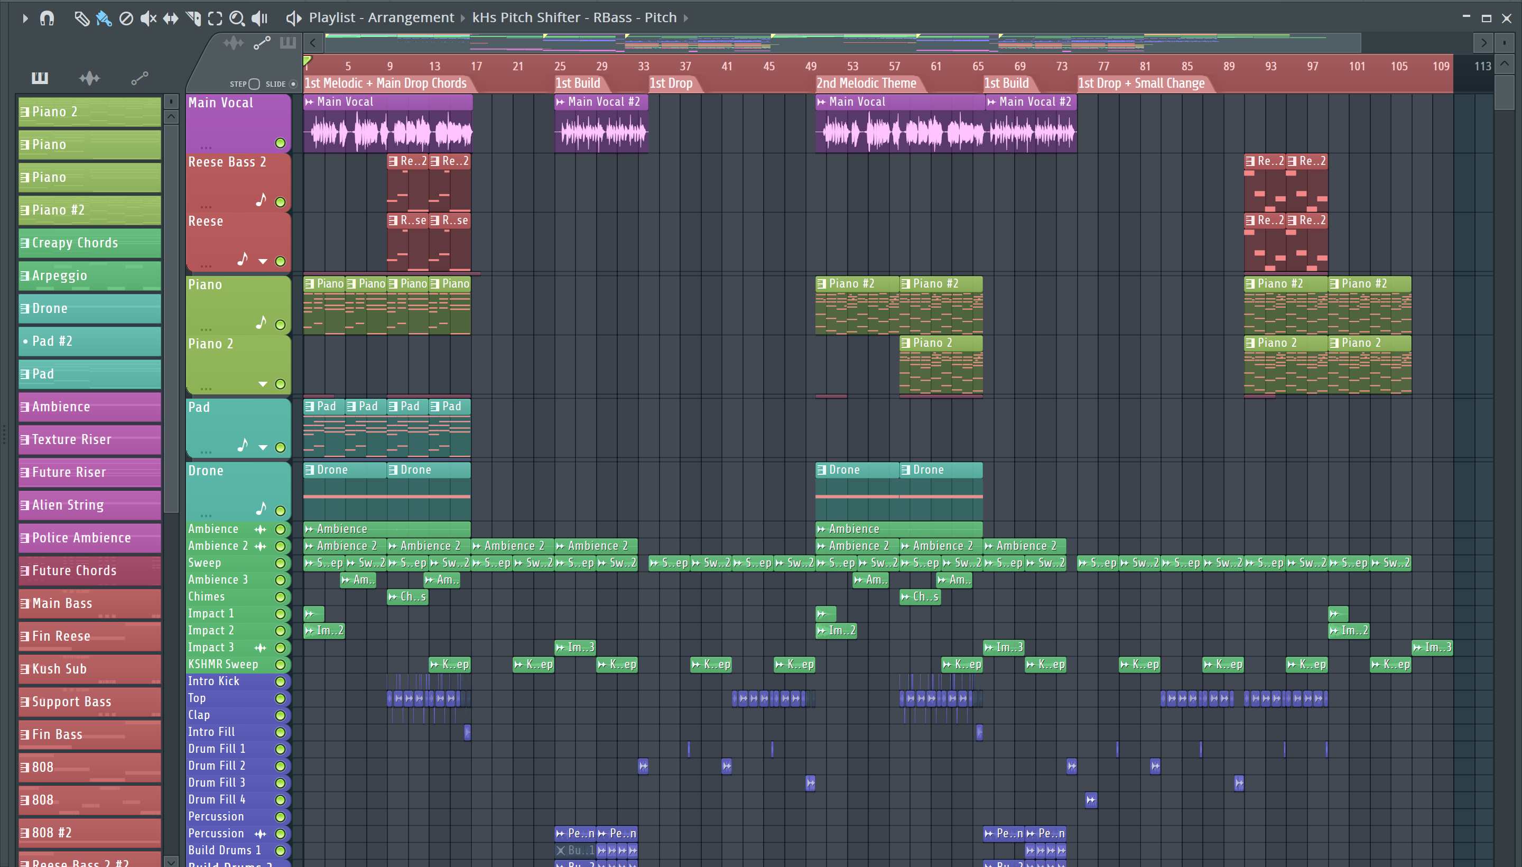Enable the STEP checkbox
Viewport: 1522px width, 867px height.
[254, 84]
